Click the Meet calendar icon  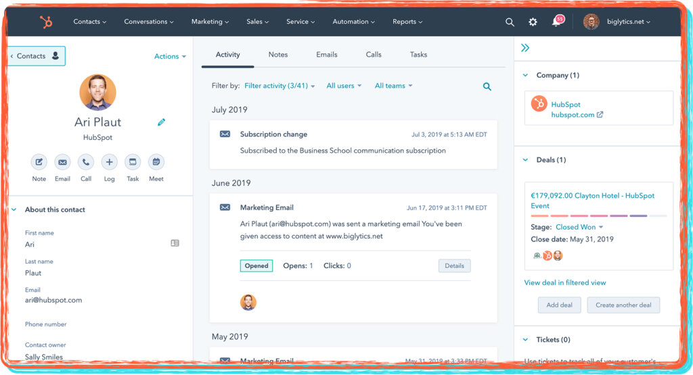(x=156, y=162)
